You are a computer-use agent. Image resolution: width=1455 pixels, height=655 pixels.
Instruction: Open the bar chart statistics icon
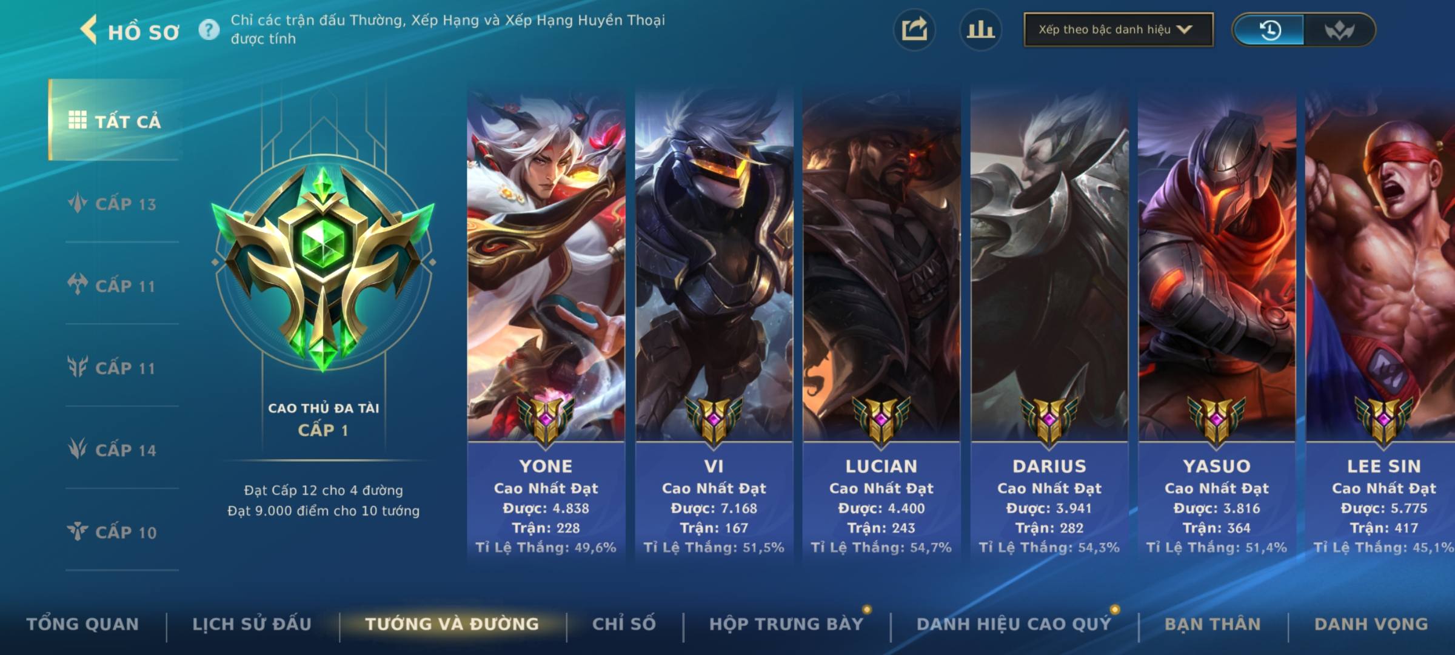[x=980, y=30]
